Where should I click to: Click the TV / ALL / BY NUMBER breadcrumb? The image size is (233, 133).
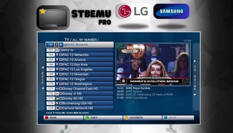tap(82, 40)
